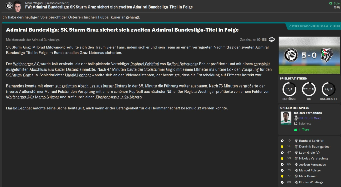Click the XG 2.20/0.14 stat circle
The height and width of the screenshot is (187, 341).
309,89
